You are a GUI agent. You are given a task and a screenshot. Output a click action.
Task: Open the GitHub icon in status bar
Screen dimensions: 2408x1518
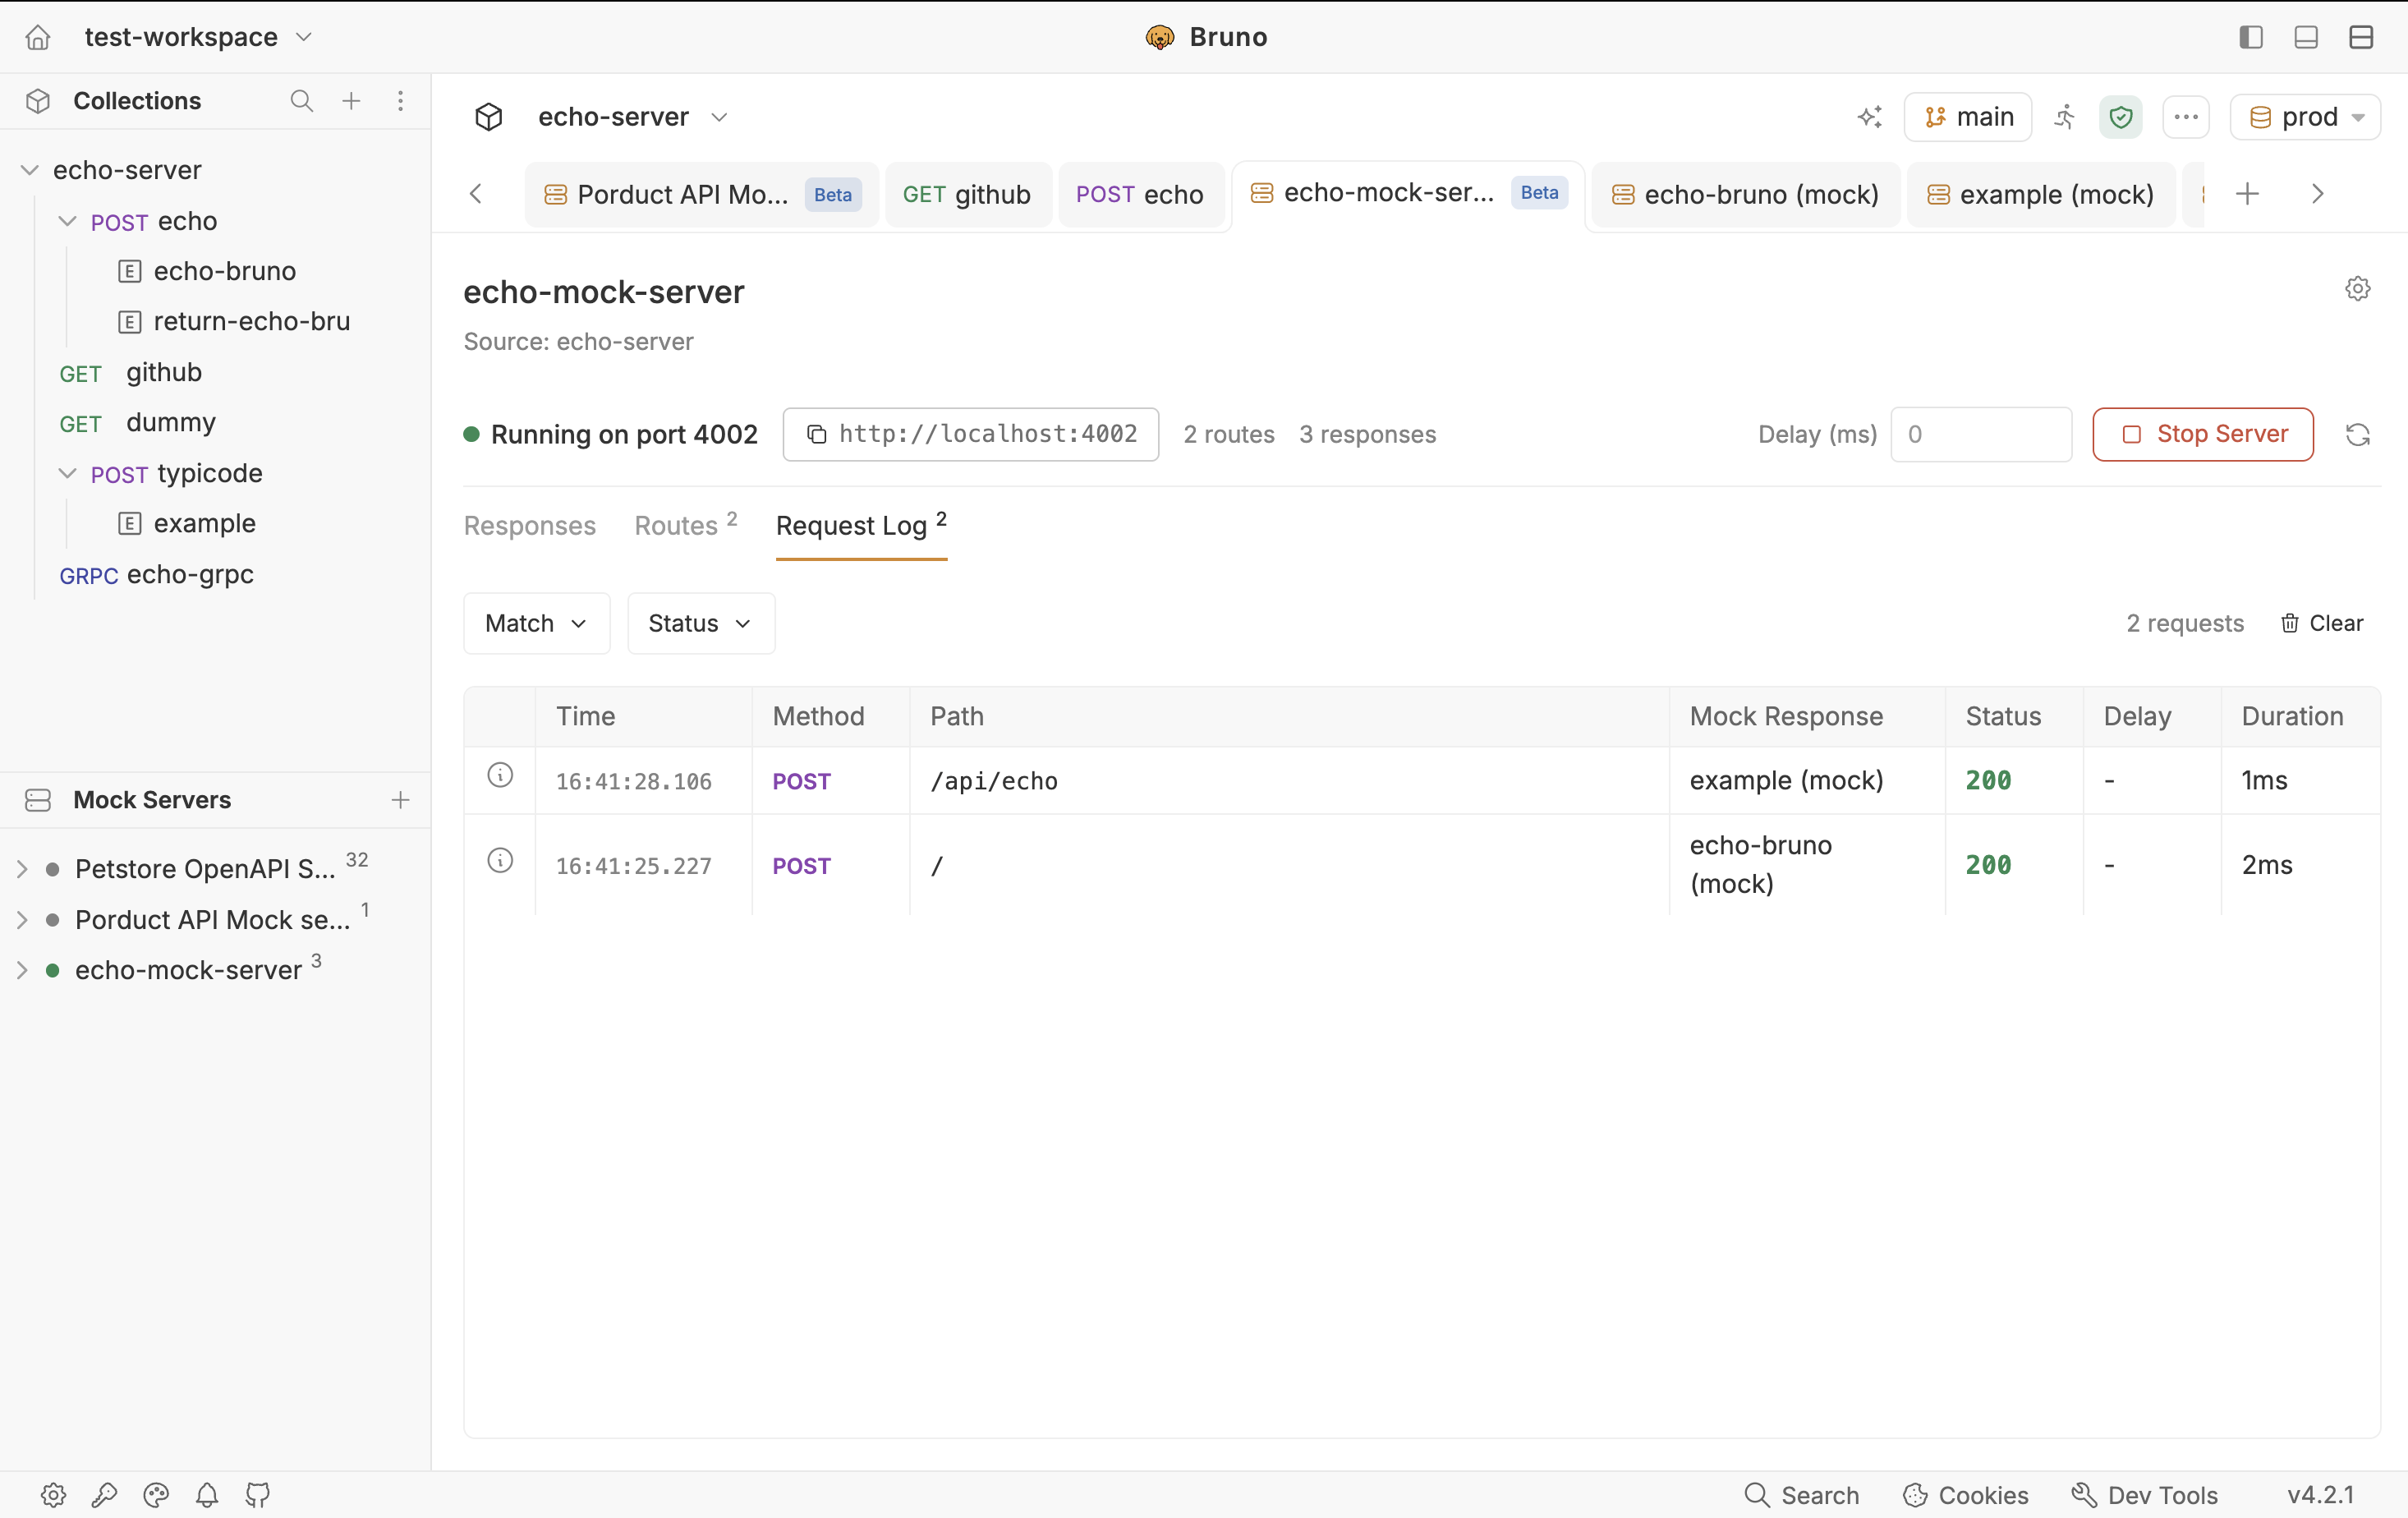coord(258,1495)
